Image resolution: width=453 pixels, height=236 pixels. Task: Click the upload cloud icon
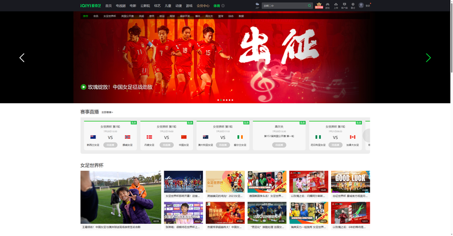coord(336,5)
